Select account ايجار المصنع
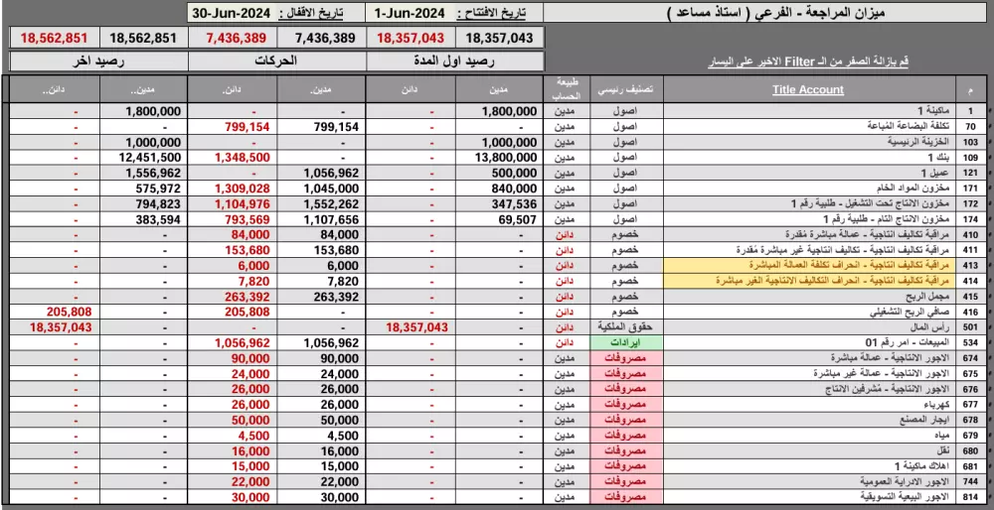Image resolution: width=994 pixels, height=510 pixels. (807, 420)
